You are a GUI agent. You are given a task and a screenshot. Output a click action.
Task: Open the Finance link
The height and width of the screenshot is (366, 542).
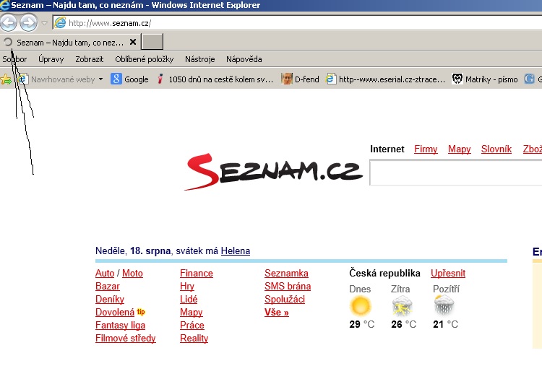(197, 274)
